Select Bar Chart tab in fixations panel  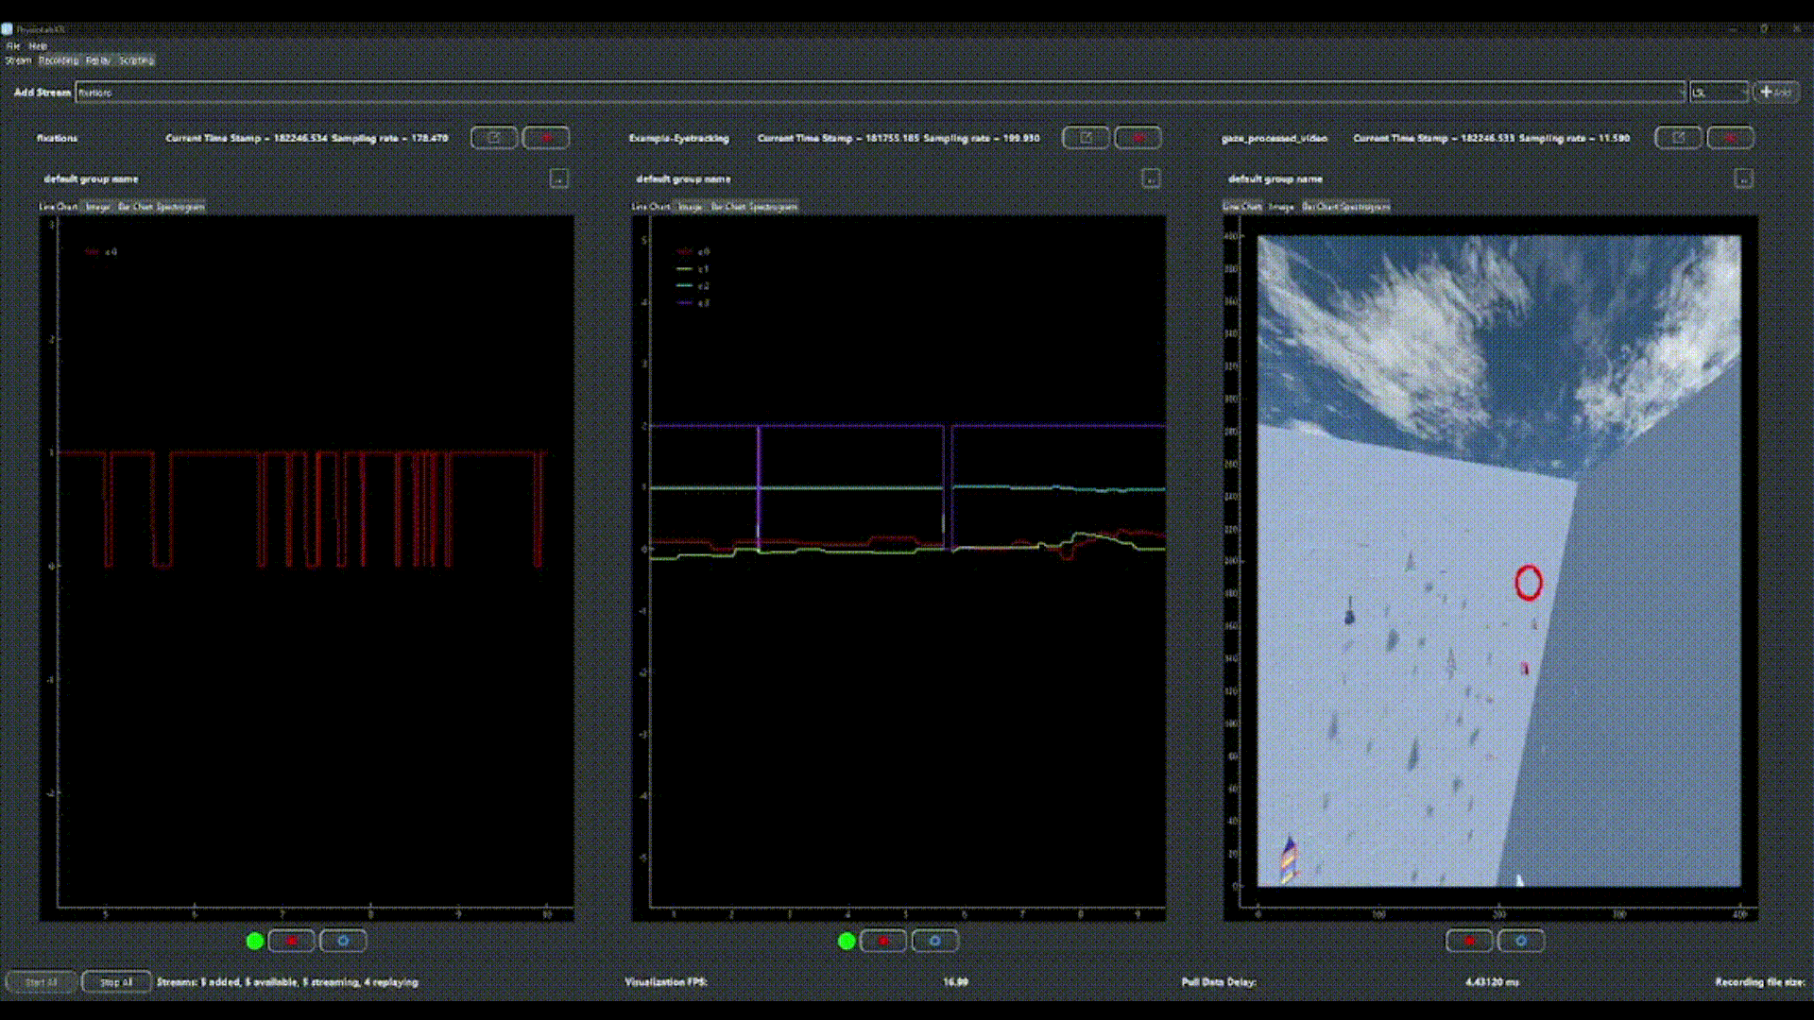click(135, 207)
